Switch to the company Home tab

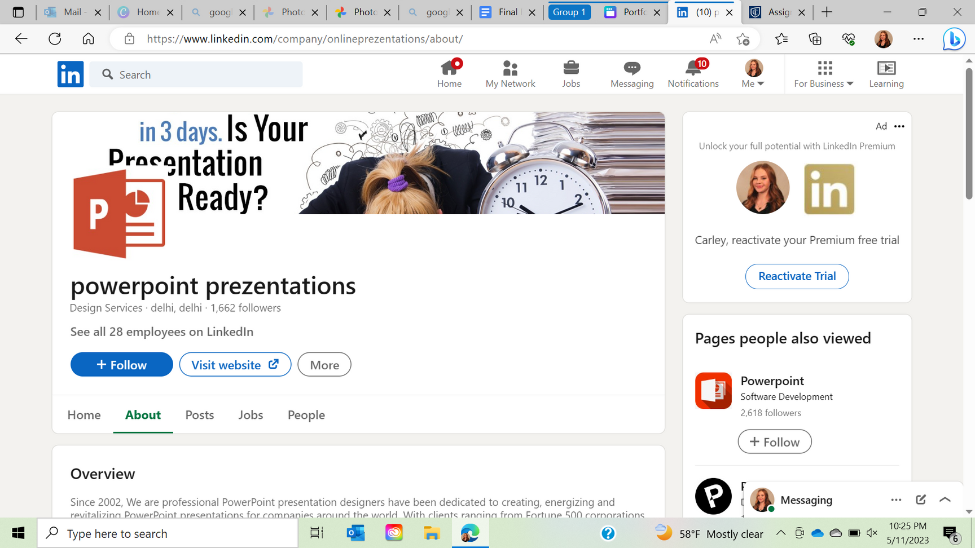click(x=84, y=415)
